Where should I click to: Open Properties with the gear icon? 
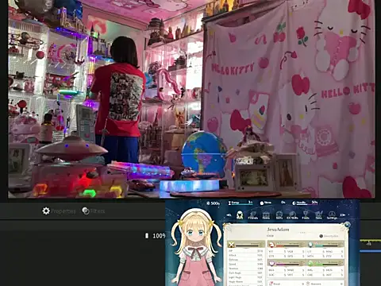point(59,211)
